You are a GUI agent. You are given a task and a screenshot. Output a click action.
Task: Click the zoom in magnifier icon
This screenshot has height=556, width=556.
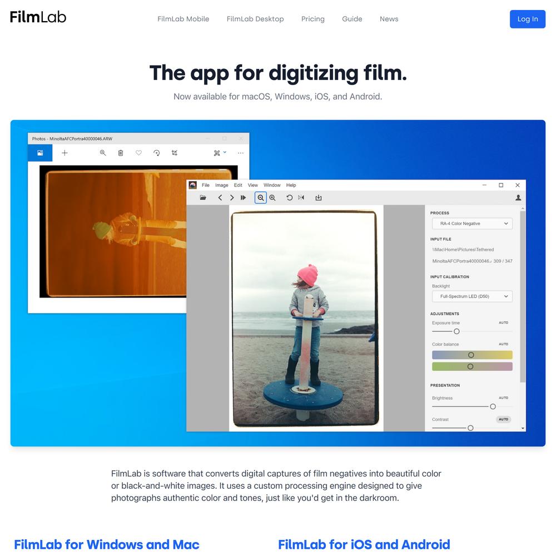(x=272, y=197)
